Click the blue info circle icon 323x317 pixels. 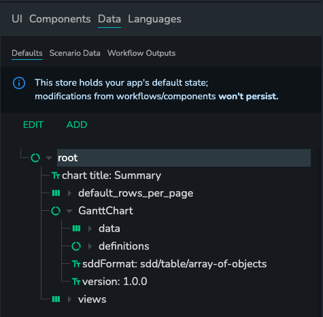[x=19, y=83]
